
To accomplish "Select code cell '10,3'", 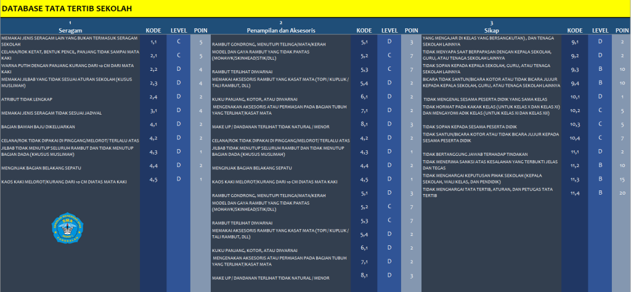I will tap(575, 124).
